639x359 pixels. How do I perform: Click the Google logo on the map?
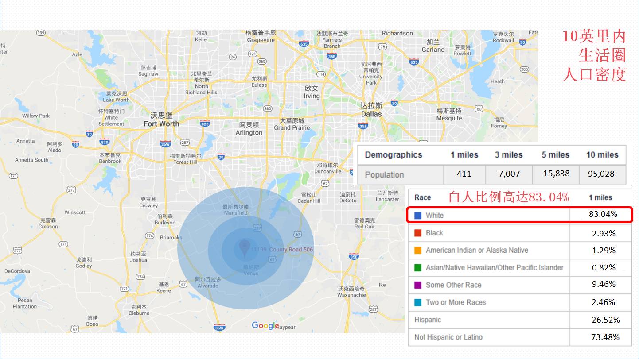coord(265,326)
